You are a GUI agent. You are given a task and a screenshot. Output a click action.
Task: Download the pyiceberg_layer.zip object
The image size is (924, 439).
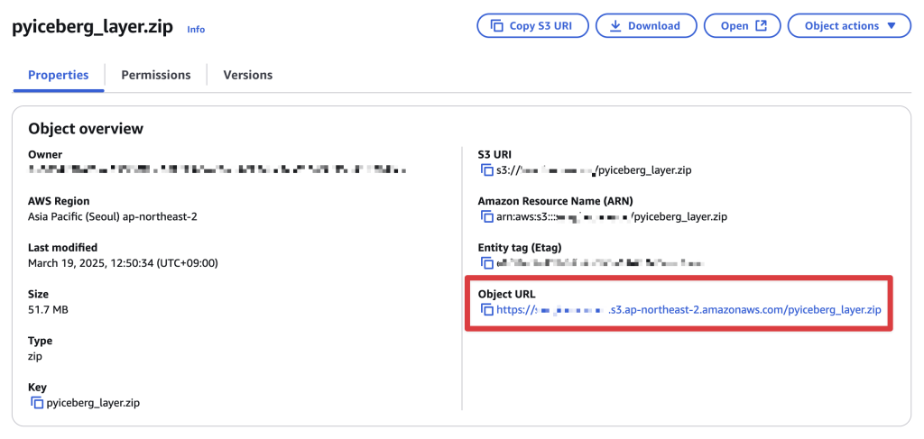[x=646, y=26]
